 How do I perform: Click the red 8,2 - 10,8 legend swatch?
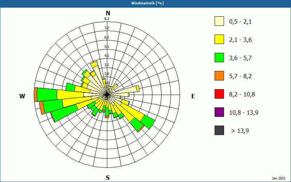[219, 94]
